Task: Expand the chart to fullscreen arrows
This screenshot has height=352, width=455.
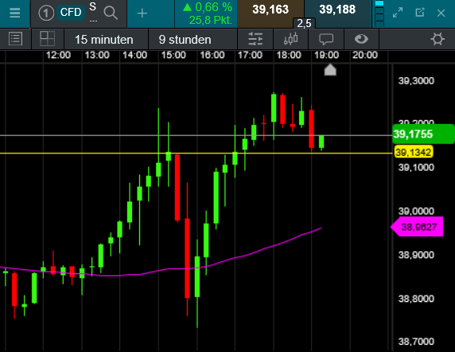Action: click(398, 13)
